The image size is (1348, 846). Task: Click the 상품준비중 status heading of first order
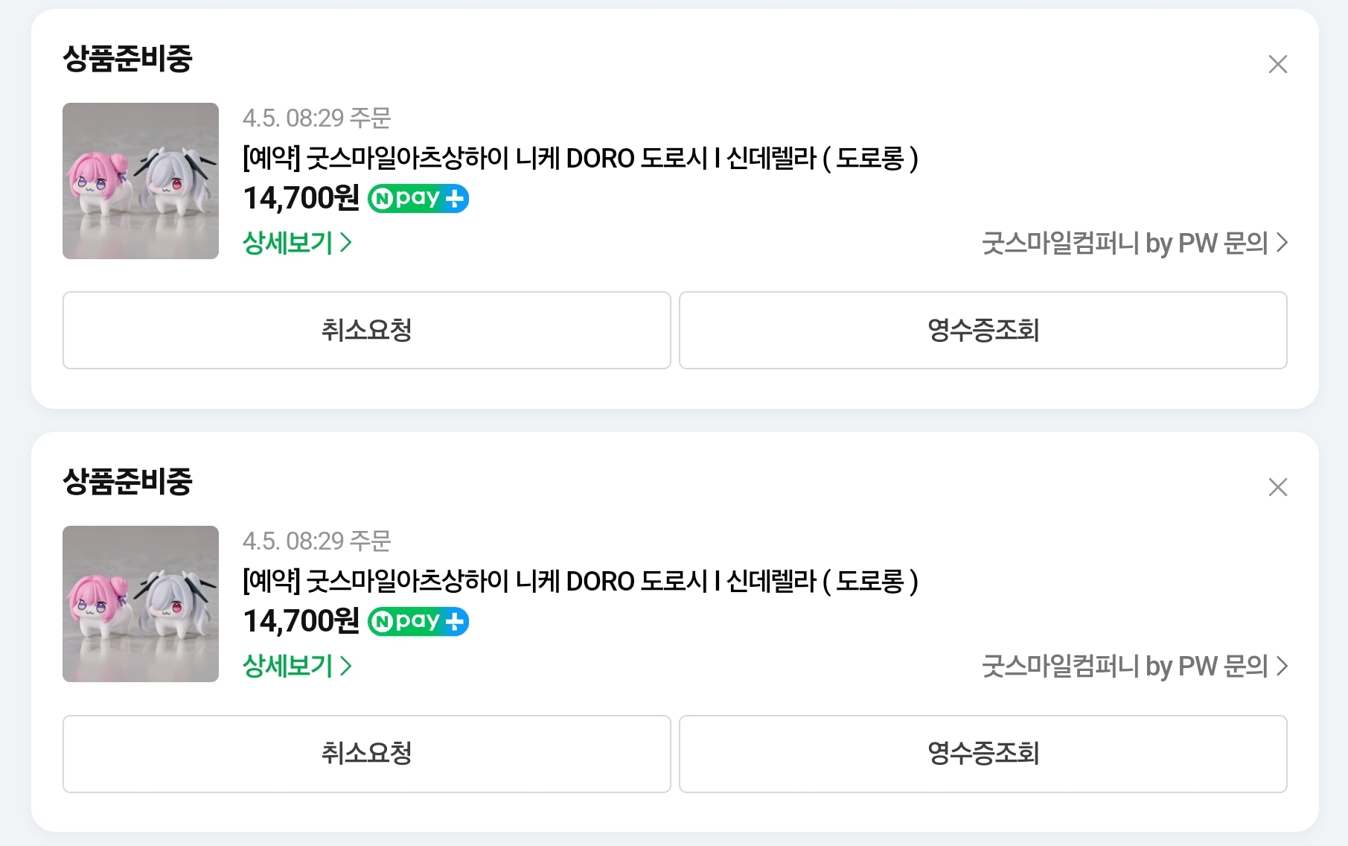(x=127, y=58)
